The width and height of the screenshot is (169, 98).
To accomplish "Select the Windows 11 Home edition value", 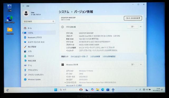I will click(86, 71).
